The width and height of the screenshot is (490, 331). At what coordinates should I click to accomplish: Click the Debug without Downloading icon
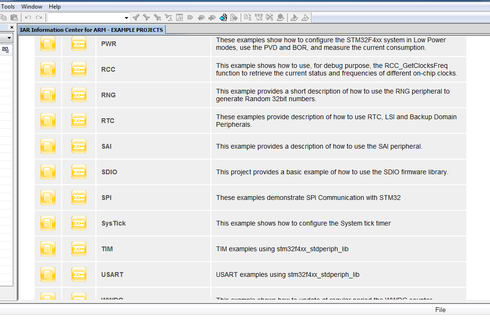click(x=305, y=18)
